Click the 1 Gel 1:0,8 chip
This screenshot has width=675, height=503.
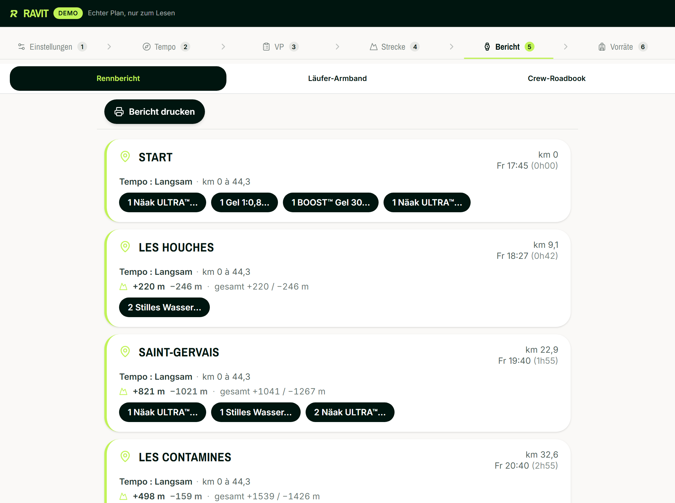tap(245, 202)
